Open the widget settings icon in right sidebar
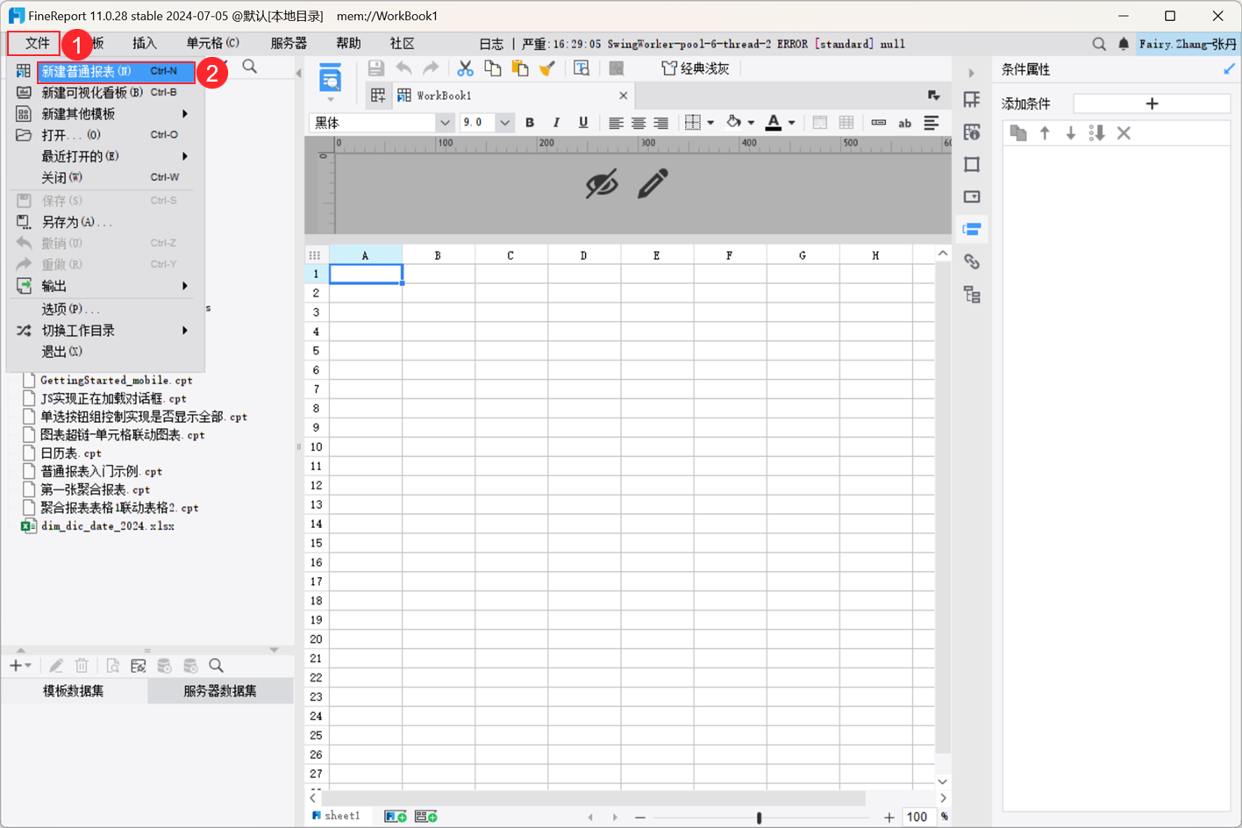The height and width of the screenshot is (828, 1242). point(972,197)
